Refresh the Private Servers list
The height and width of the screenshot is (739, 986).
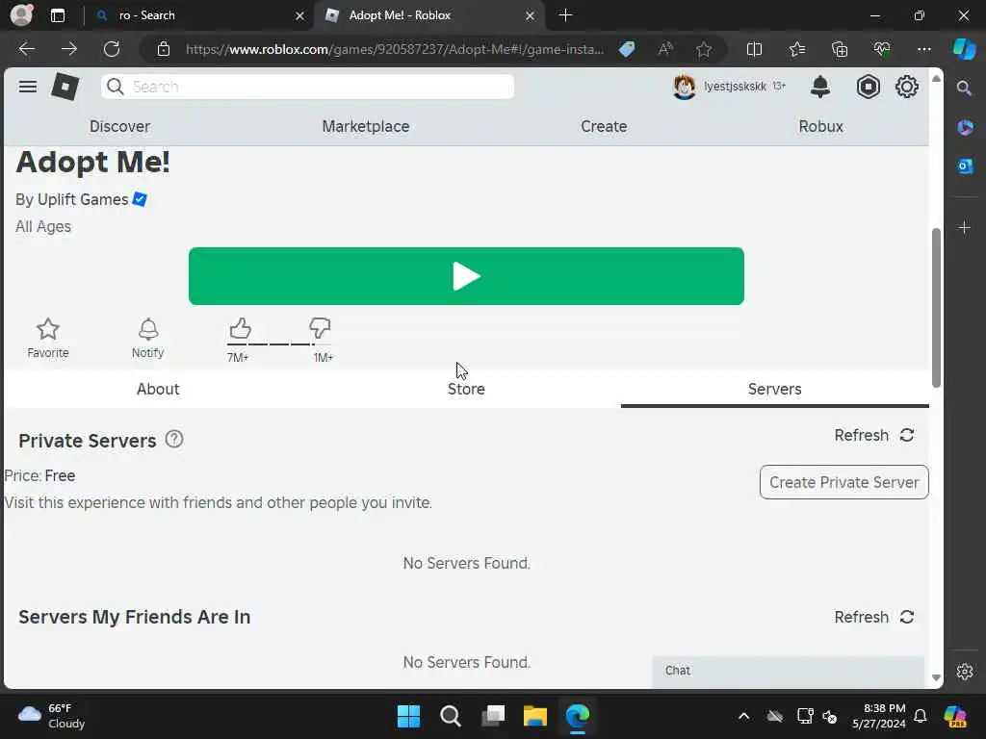(x=874, y=436)
